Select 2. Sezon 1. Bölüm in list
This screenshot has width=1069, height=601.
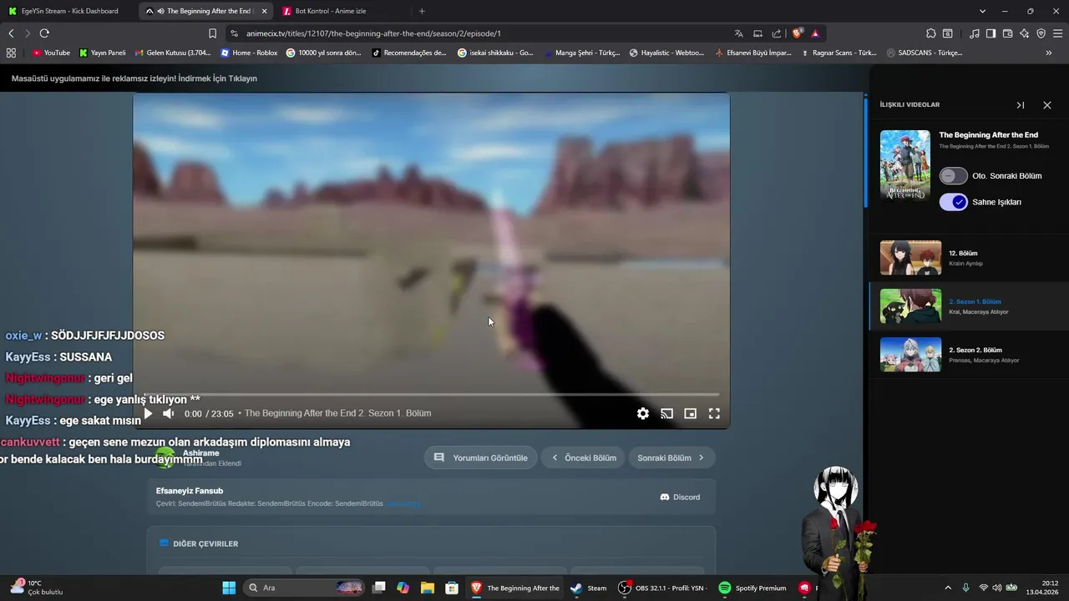(x=969, y=306)
